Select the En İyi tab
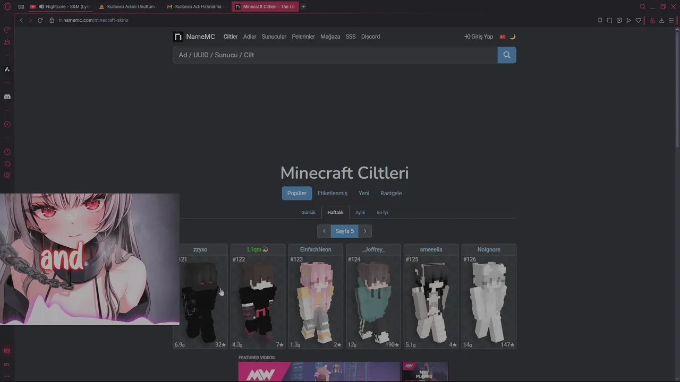 tap(382, 212)
